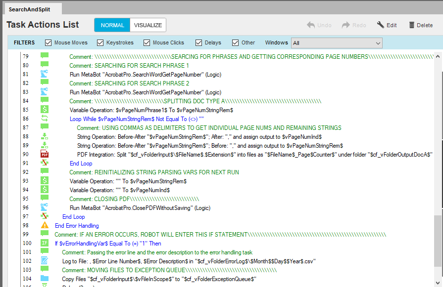Select the End Loop line 91
Viewport: 443px width, 287px height.
coord(81,164)
